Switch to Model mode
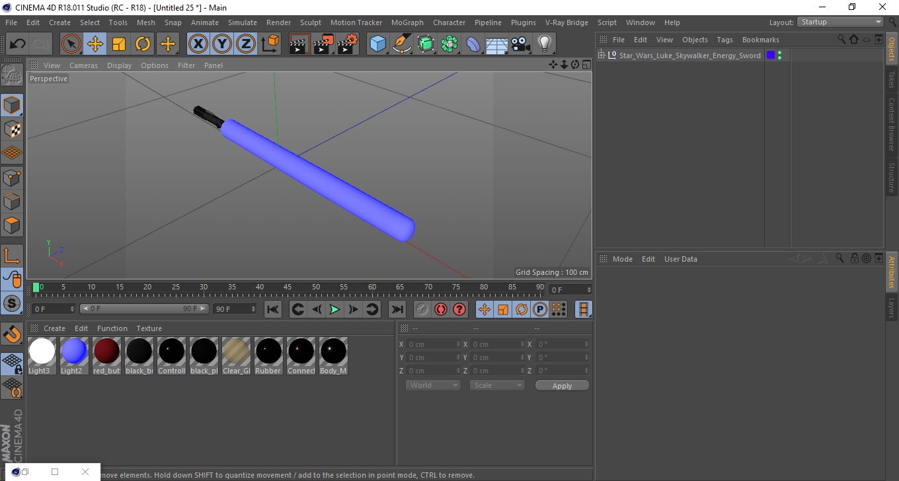 tap(12, 105)
